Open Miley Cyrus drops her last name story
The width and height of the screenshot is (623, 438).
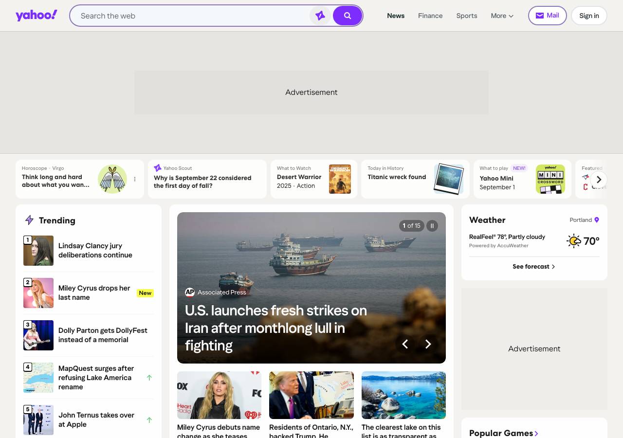(94, 292)
